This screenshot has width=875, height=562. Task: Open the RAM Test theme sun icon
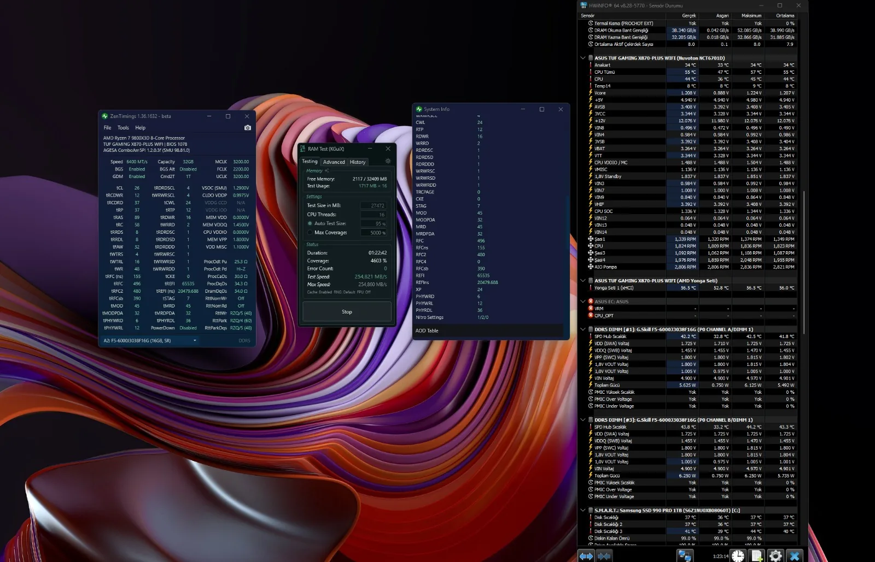click(388, 161)
